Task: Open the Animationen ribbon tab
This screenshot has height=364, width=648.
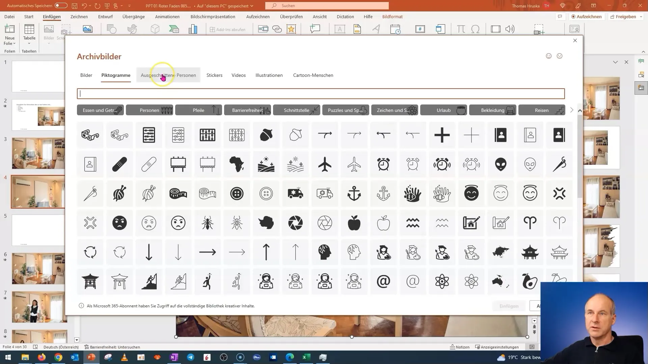Action: tap(167, 17)
